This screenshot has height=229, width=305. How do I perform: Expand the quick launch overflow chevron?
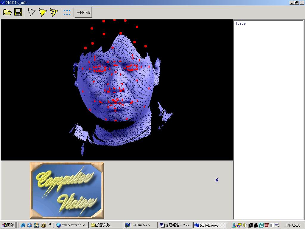[x=50, y=224]
